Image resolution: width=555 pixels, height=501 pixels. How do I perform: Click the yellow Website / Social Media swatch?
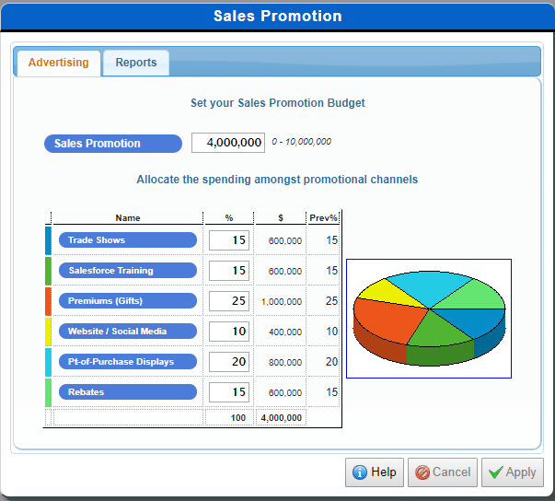click(x=48, y=332)
